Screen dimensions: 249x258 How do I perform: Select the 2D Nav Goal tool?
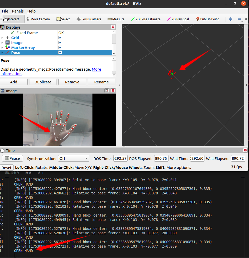[x=178, y=19]
